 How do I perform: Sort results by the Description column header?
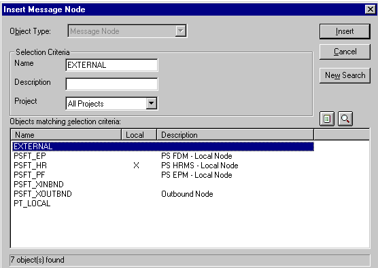coord(235,135)
